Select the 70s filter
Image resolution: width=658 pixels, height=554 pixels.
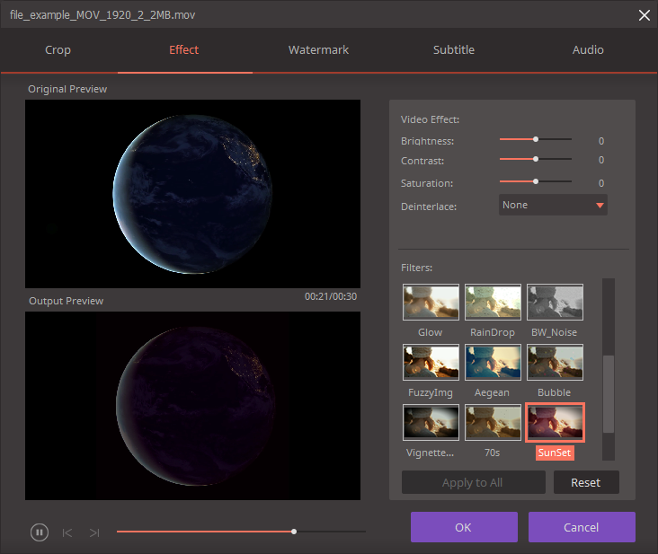click(493, 422)
